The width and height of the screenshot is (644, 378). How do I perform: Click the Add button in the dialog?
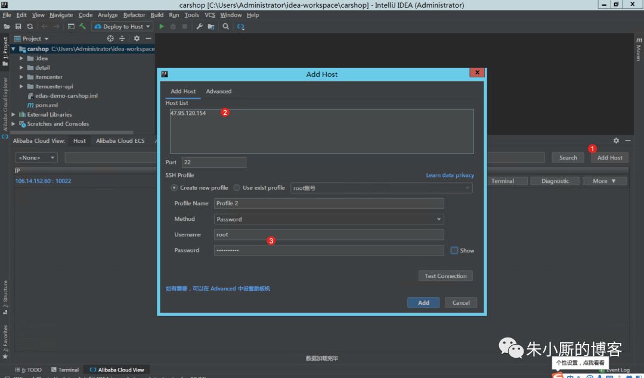[x=423, y=302]
